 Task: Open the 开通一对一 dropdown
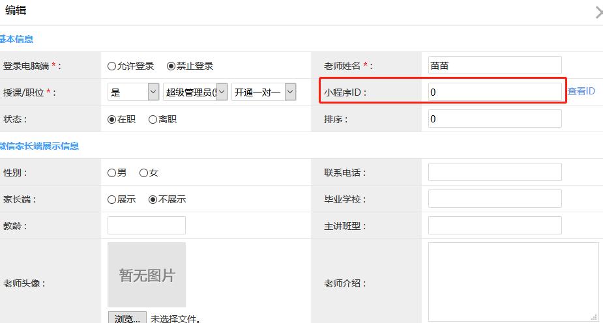(263, 92)
